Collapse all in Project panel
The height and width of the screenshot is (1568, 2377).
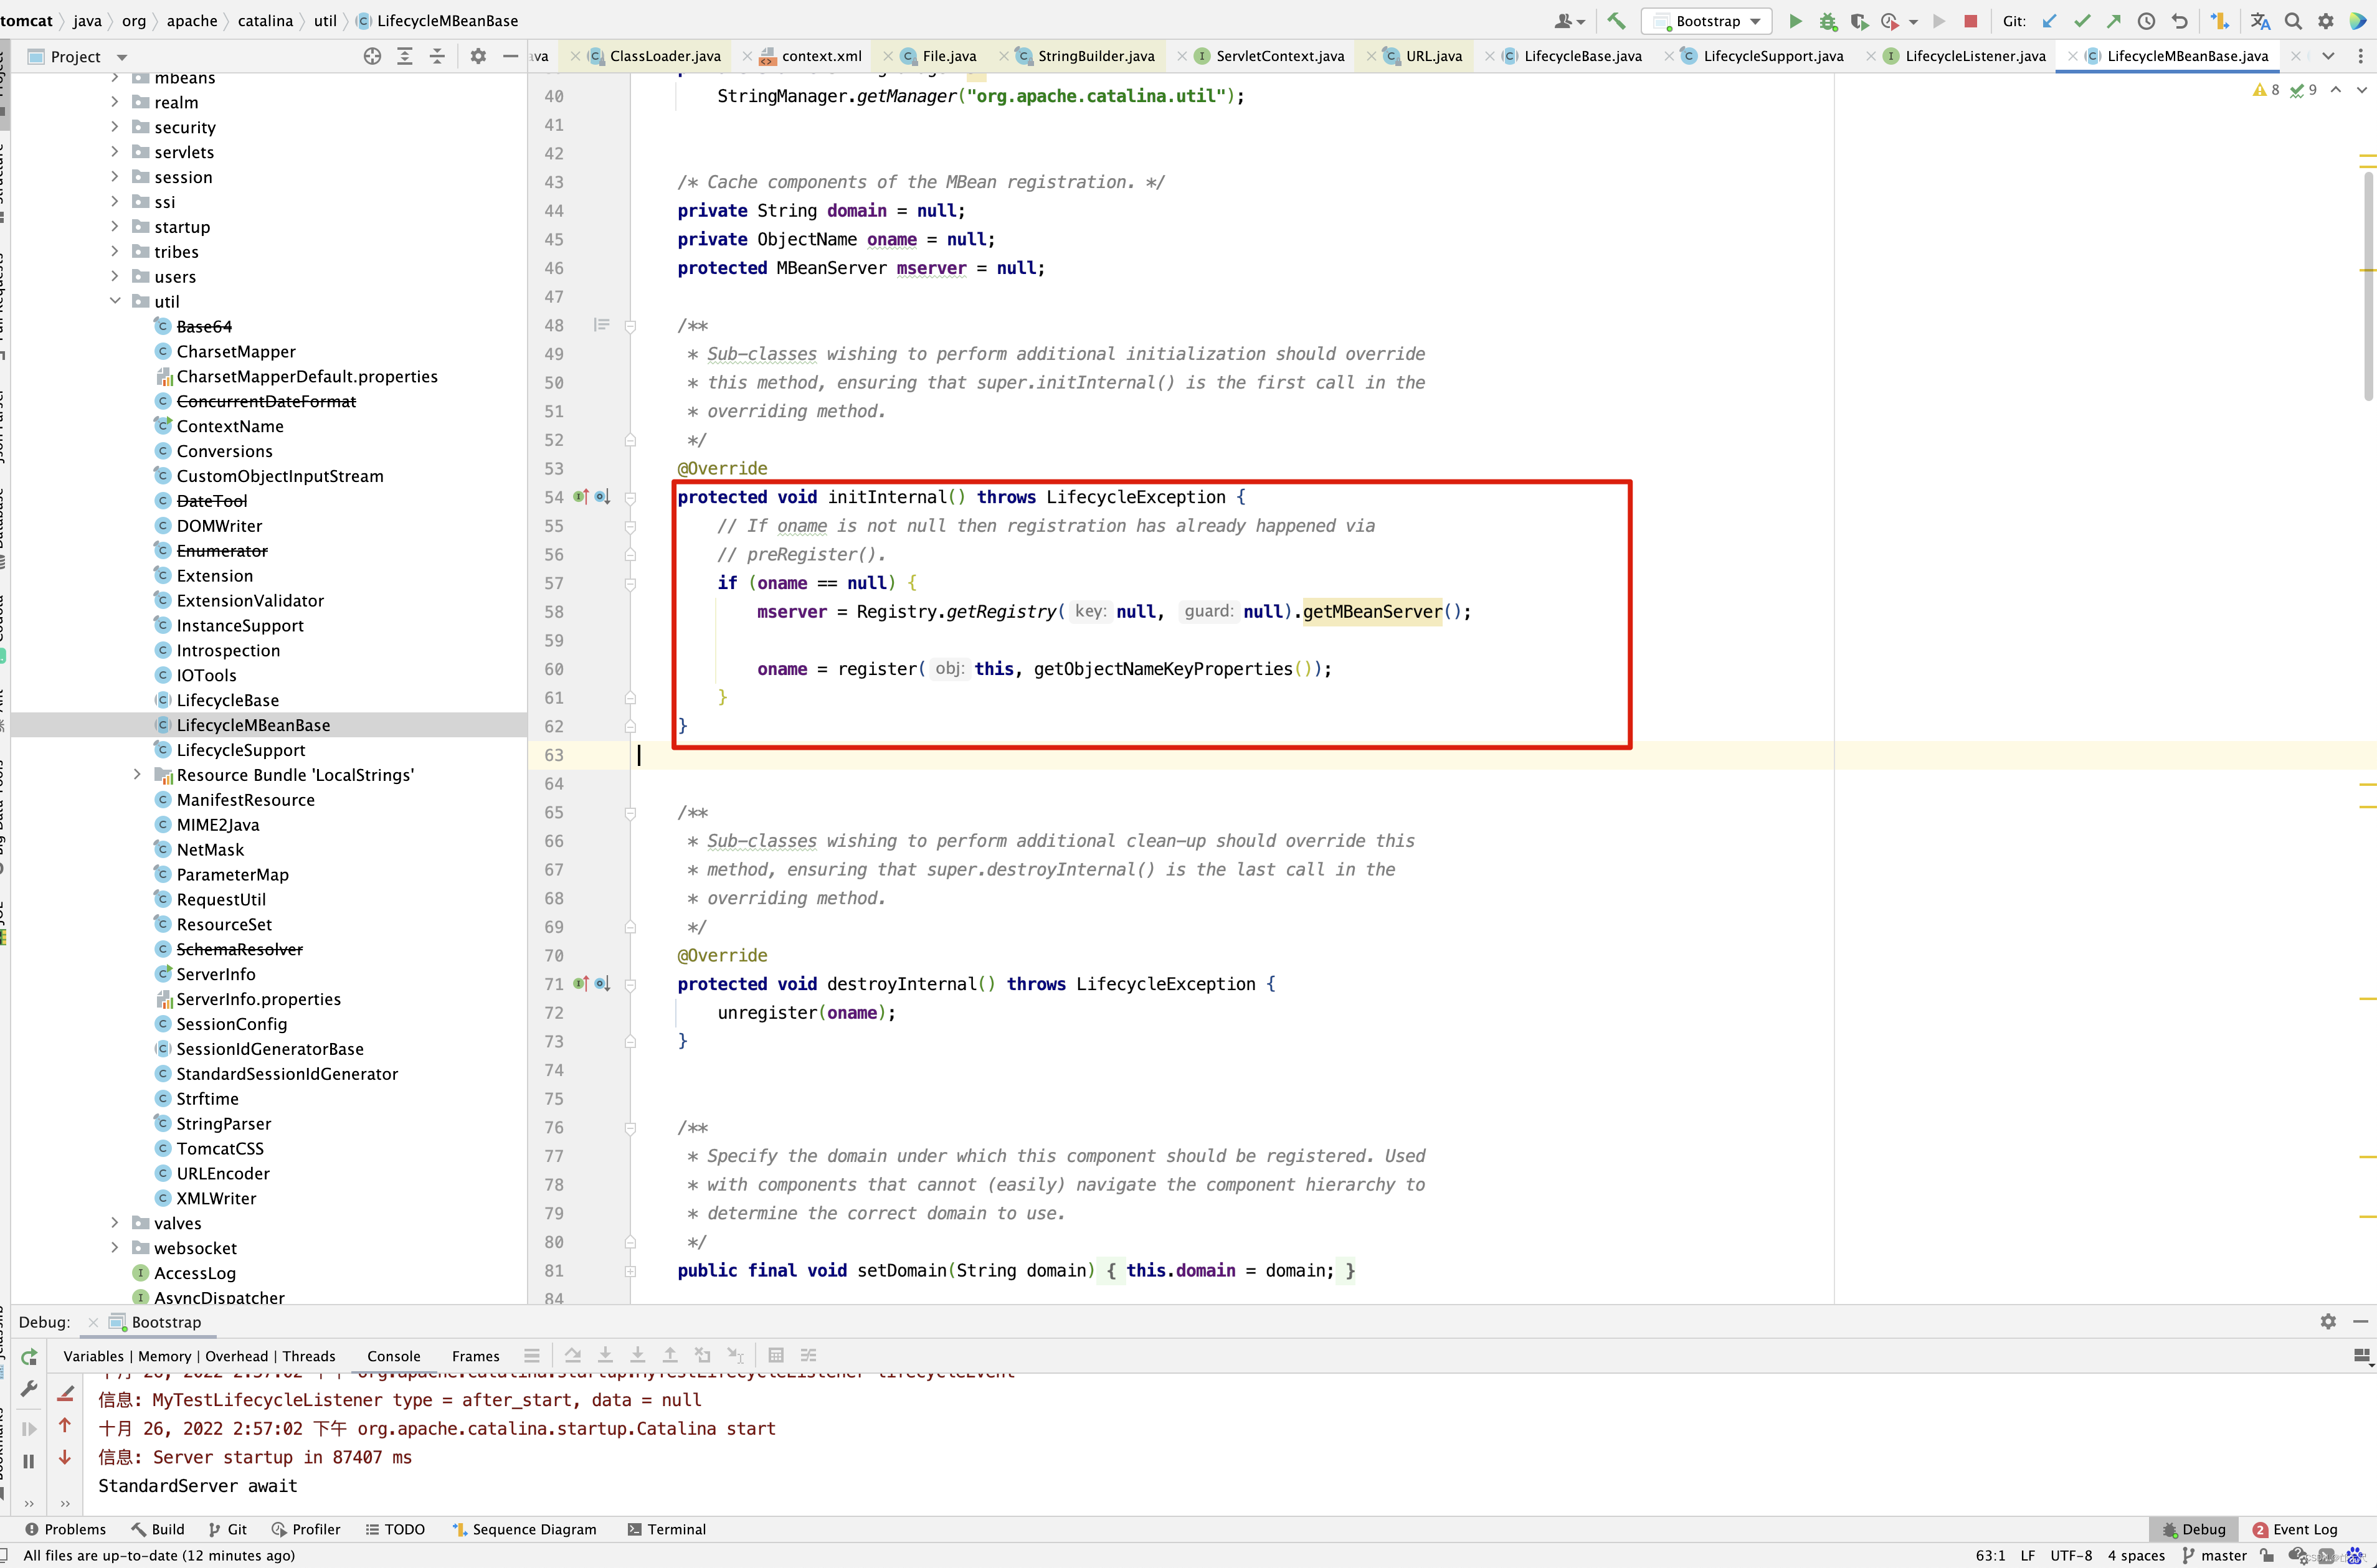(437, 56)
